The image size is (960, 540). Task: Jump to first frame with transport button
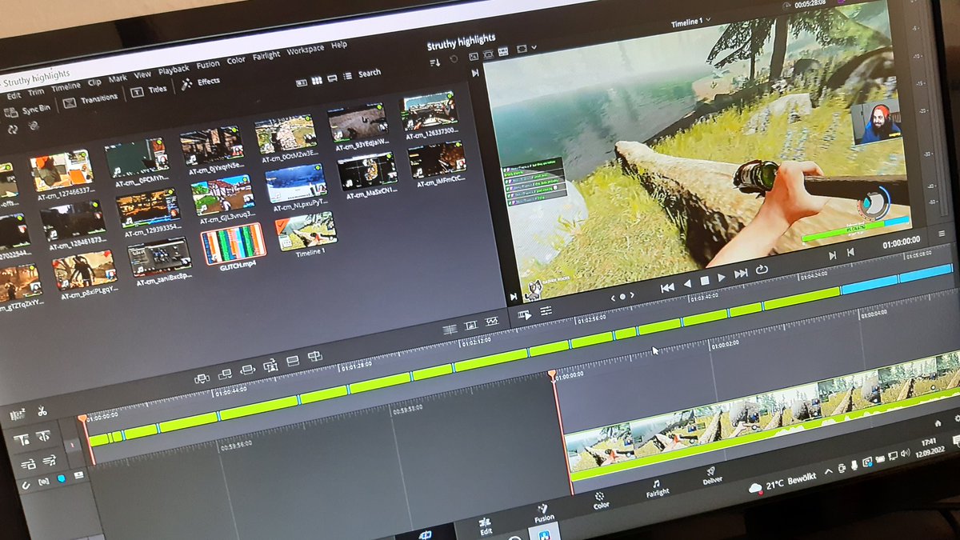point(666,286)
